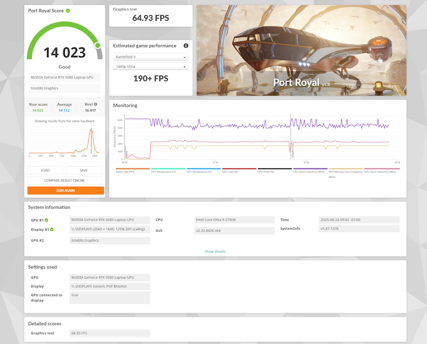This screenshot has width=427, height=344.
Task: Select the 64.93 FPS detailed score value
Action: coord(110,333)
